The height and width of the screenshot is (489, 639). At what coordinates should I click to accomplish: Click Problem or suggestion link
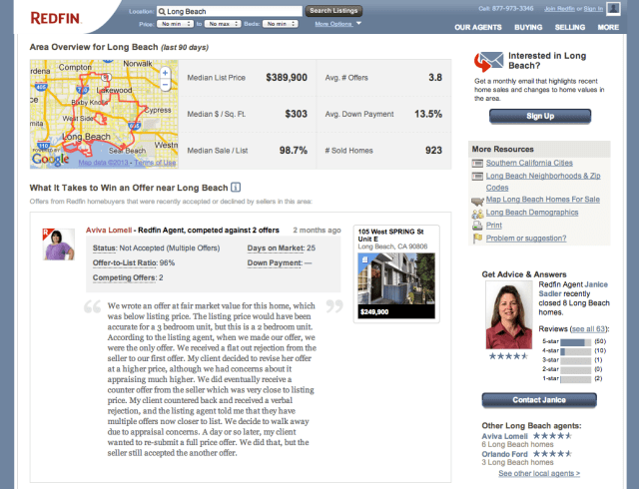[526, 239]
